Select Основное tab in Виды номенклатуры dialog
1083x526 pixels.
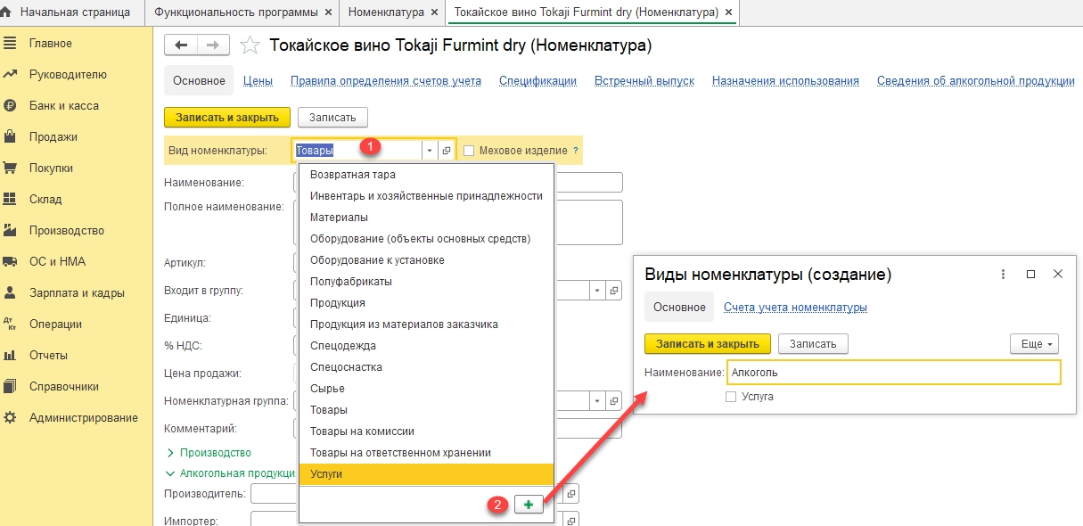tap(679, 307)
